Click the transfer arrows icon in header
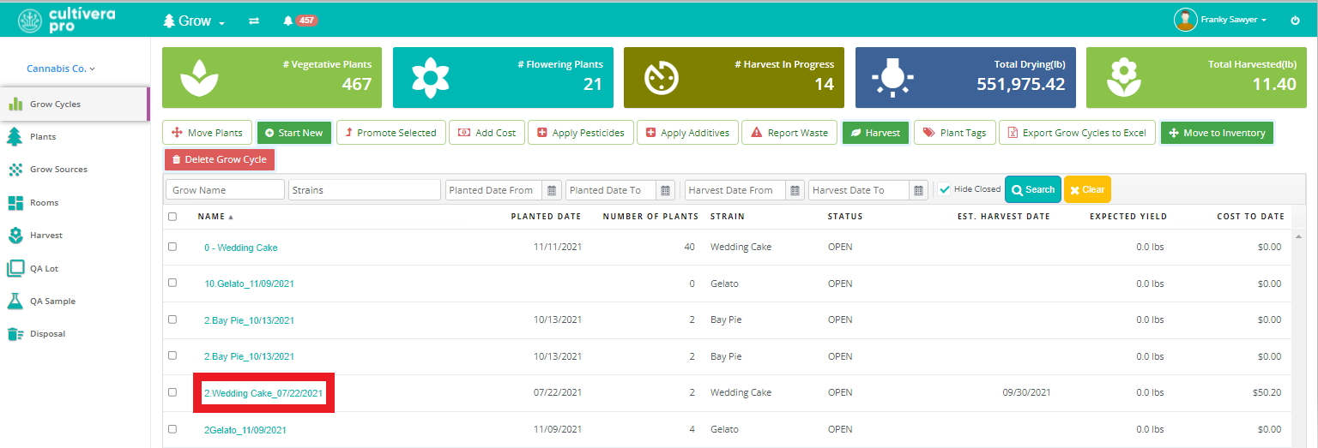The height and width of the screenshot is (448, 1318). tap(254, 21)
